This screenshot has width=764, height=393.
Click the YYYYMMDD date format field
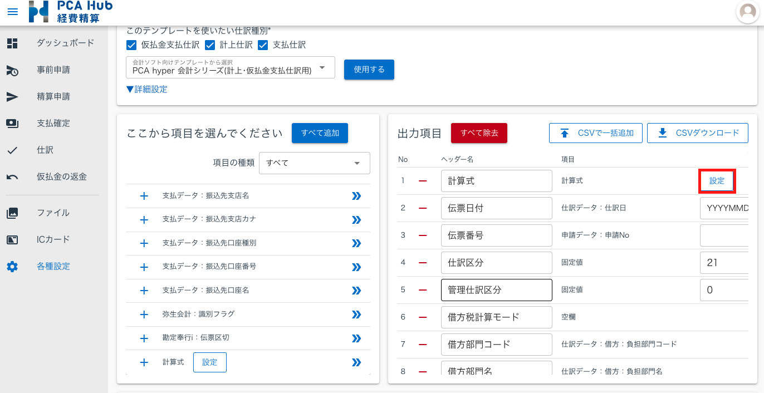coord(724,208)
